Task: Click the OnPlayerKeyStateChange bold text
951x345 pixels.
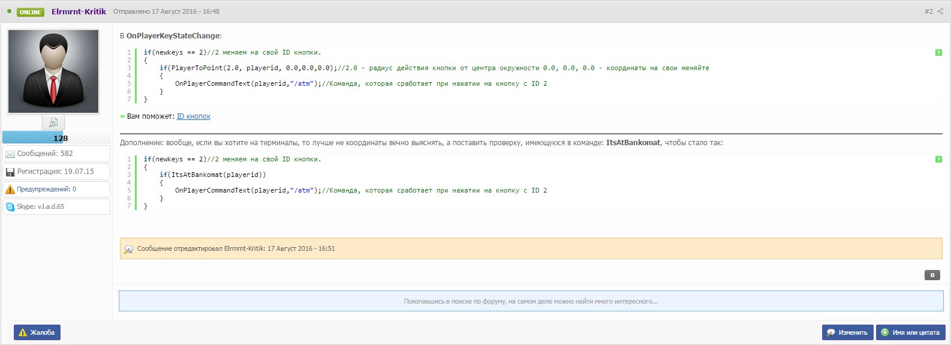Action: click(x=173, y=35)
